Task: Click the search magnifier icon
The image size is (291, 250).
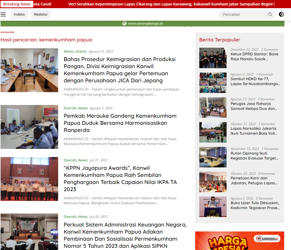Action: click(270, 14)
